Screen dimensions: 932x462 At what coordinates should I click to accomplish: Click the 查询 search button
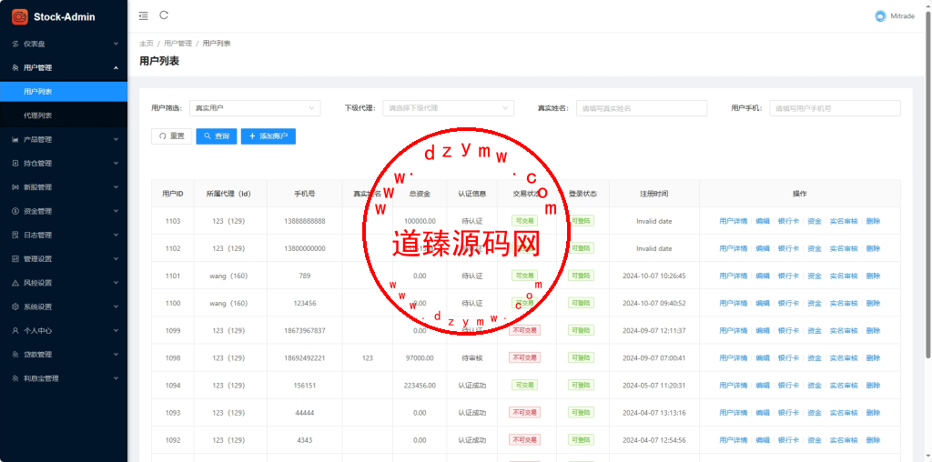(x=217, y=136)
